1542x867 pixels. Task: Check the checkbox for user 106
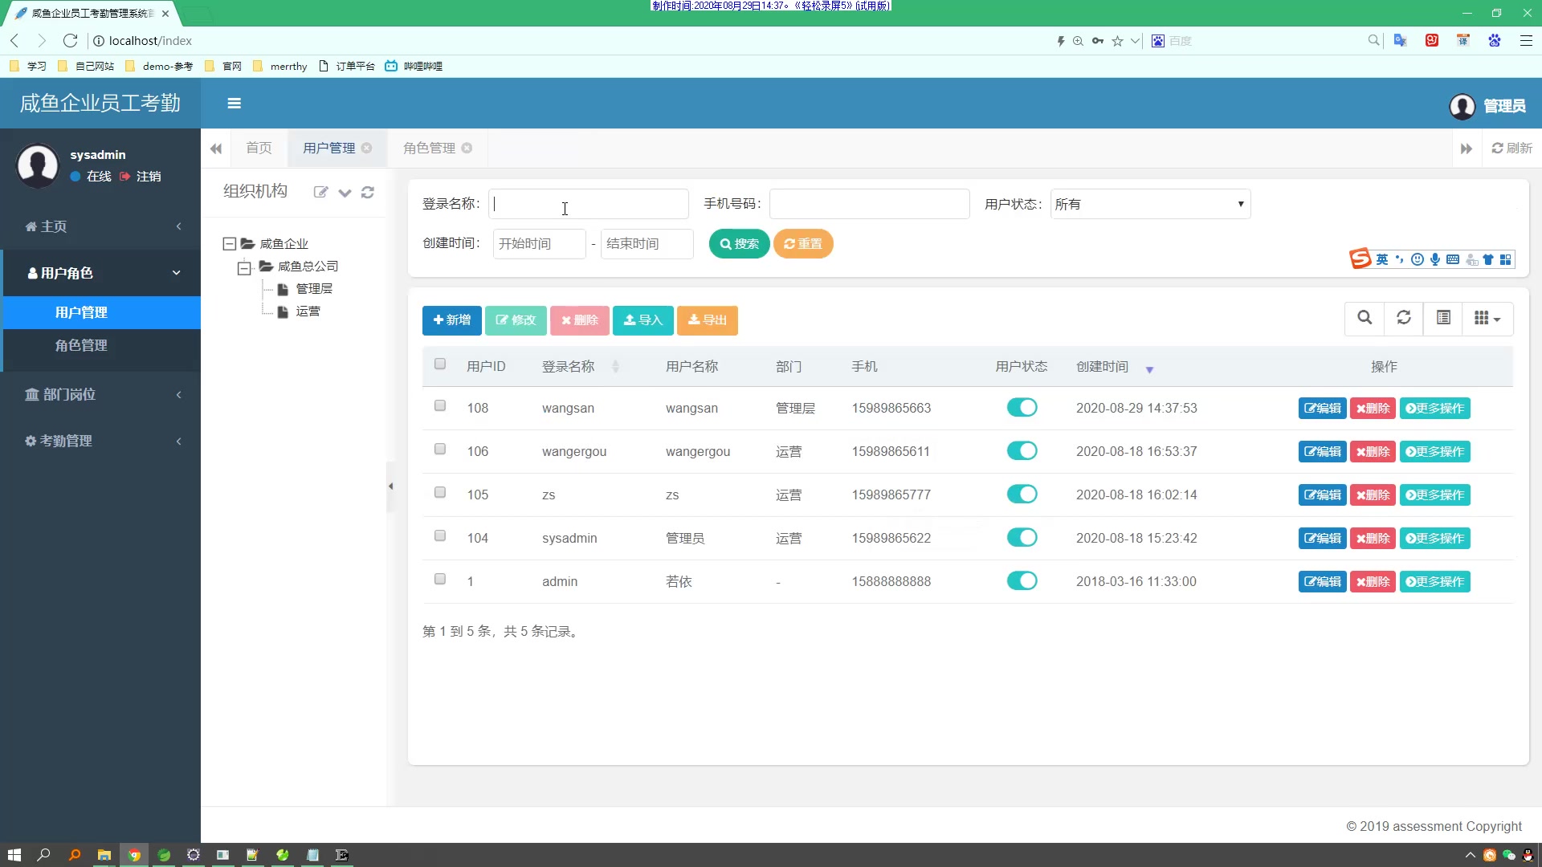click(x=440, y=450)
